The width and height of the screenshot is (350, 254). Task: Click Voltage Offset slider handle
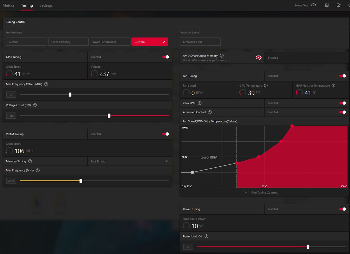tap(109, 116)
